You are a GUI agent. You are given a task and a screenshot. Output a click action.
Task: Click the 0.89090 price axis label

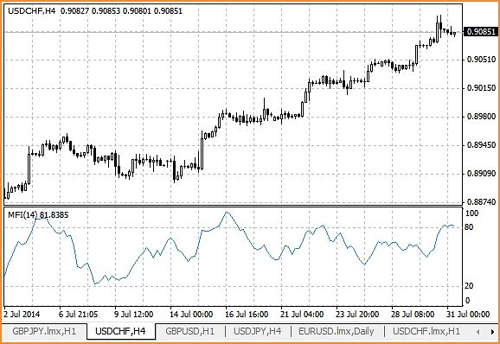[x=481, y=174]
